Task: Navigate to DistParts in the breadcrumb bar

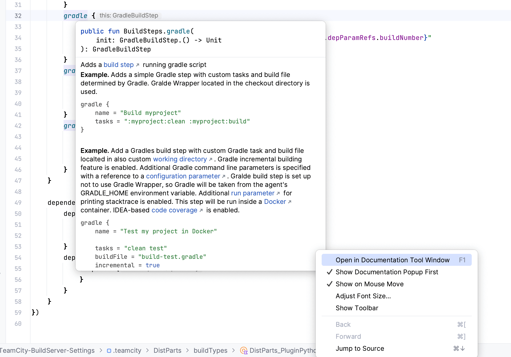Action: [167, 350]
